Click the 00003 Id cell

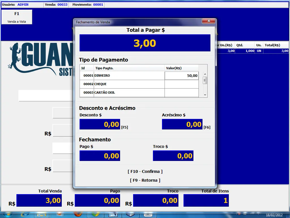coord(87,93)
